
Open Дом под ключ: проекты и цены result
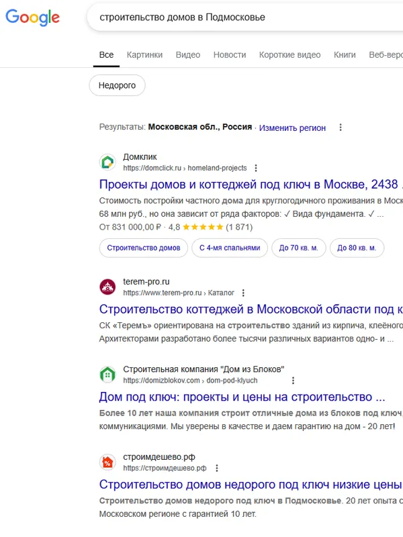[x=242, y=397]
